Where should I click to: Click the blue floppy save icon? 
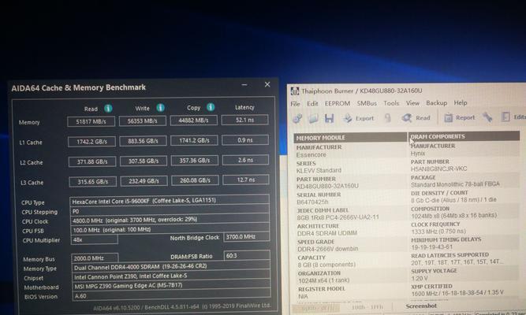click(x=329, y=118)
